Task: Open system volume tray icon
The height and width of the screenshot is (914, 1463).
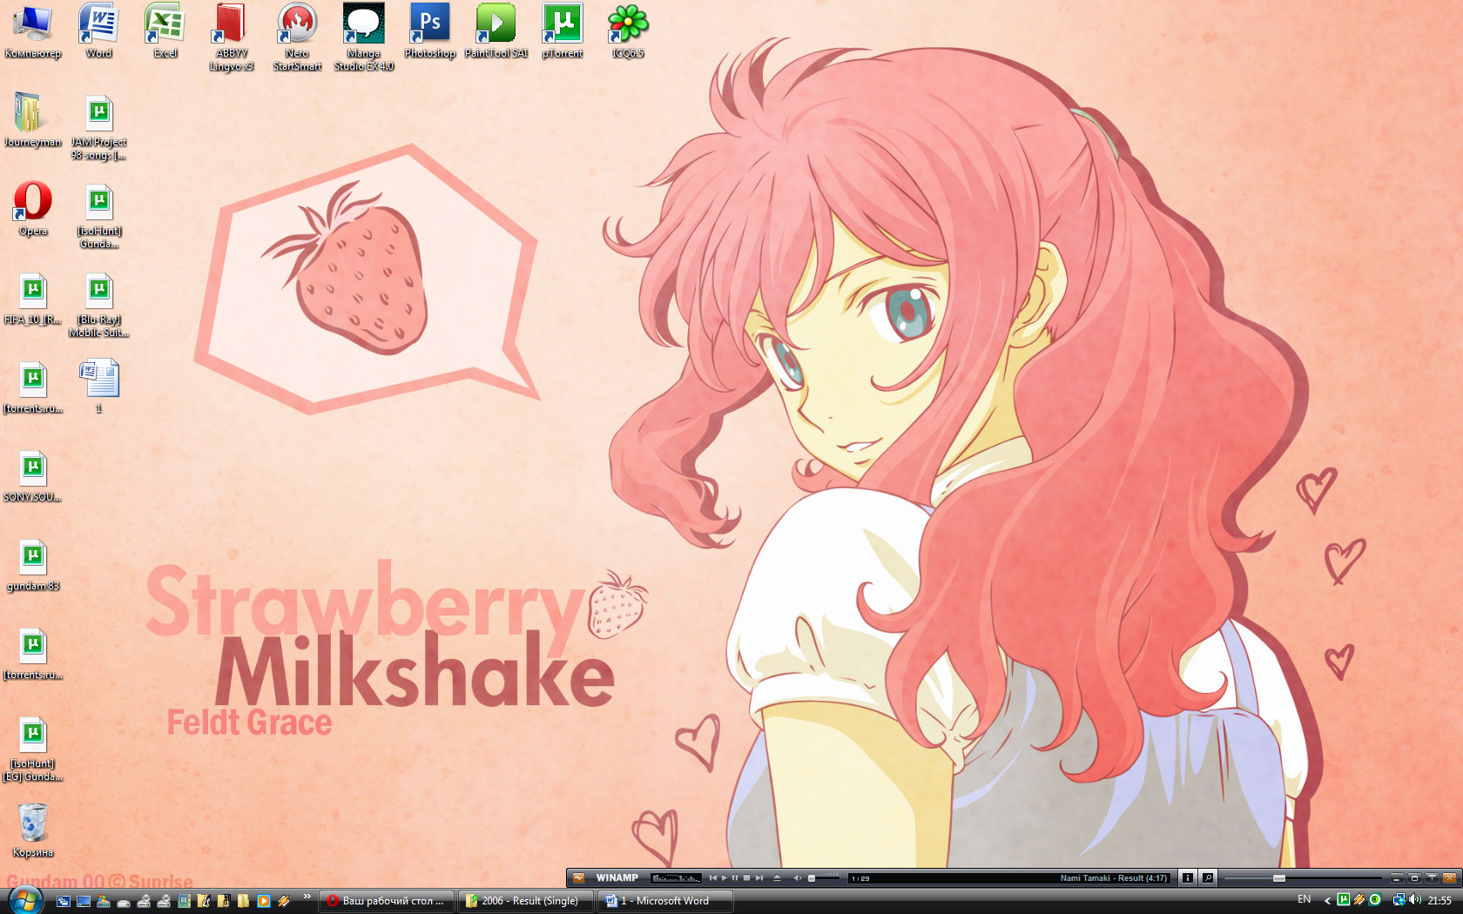Action: pyautogui.click(x=1415, y=900)
